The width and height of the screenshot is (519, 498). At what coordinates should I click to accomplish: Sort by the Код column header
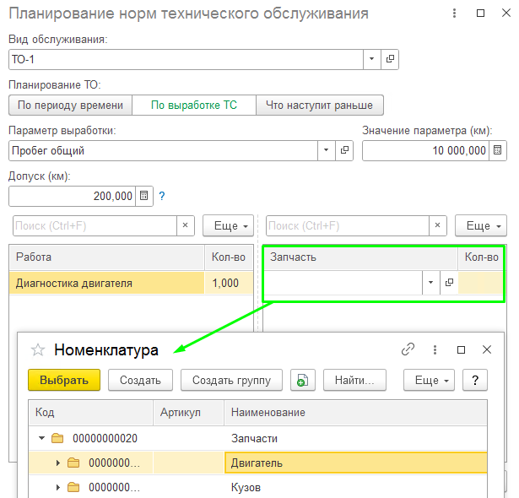point(90,413)
